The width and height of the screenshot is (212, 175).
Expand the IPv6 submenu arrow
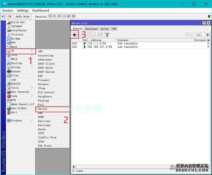(x=32, y=55)
